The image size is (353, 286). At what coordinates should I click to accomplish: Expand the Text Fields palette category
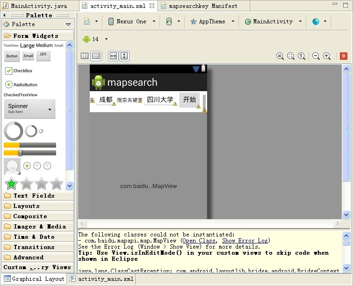tap(38, 195)
